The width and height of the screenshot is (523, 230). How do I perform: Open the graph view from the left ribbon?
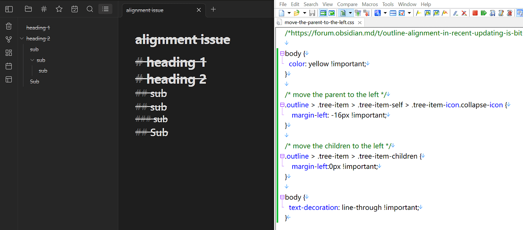9,39
